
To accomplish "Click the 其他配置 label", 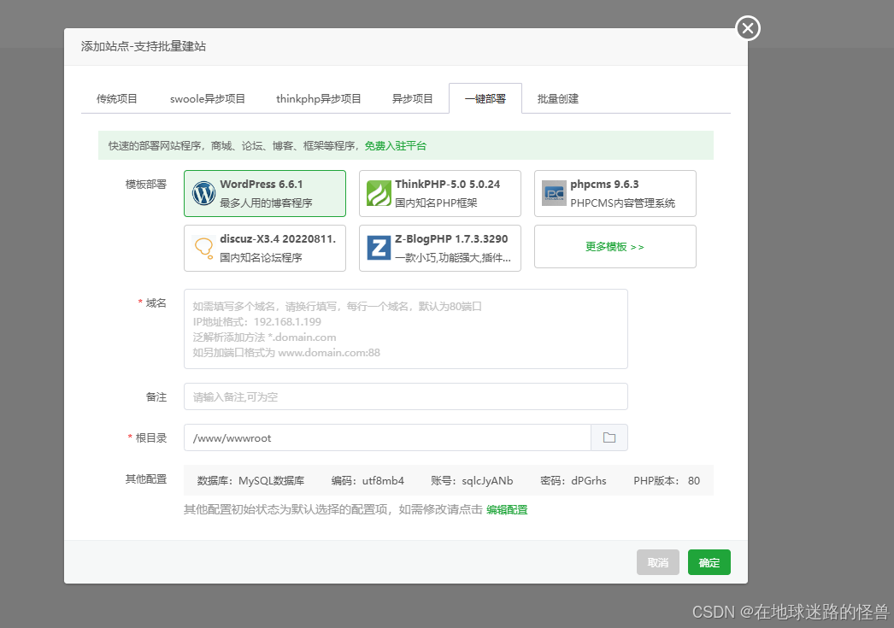I will (146, 478).
